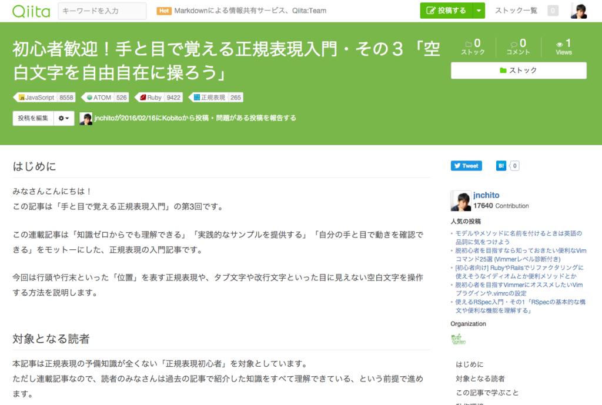Jump to この記事で学ぶこと in table of contents

(x=487, y=393)
